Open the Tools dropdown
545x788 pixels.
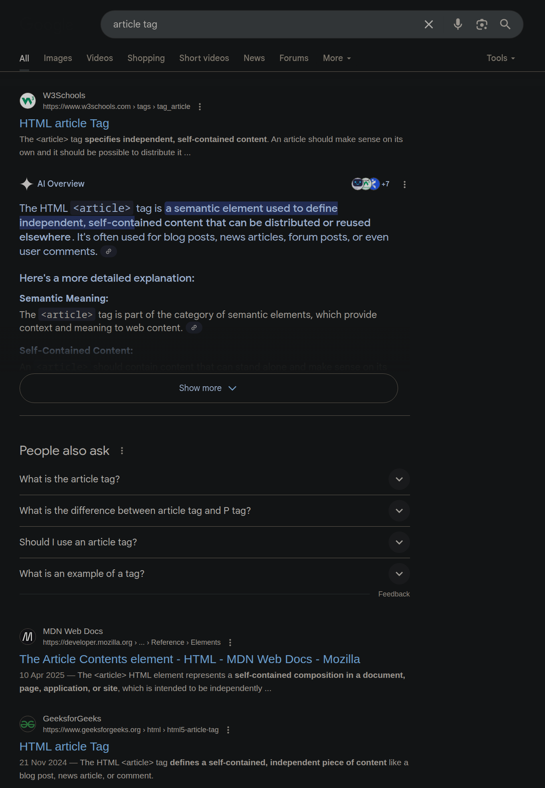point(501,58)
